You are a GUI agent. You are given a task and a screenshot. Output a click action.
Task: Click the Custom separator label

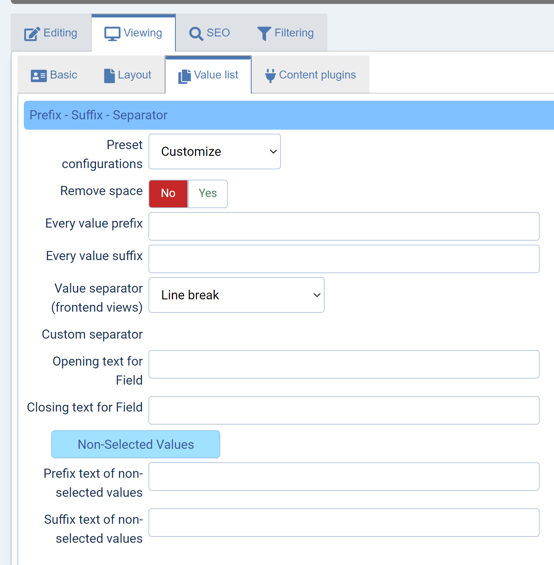tap(92, 335)
